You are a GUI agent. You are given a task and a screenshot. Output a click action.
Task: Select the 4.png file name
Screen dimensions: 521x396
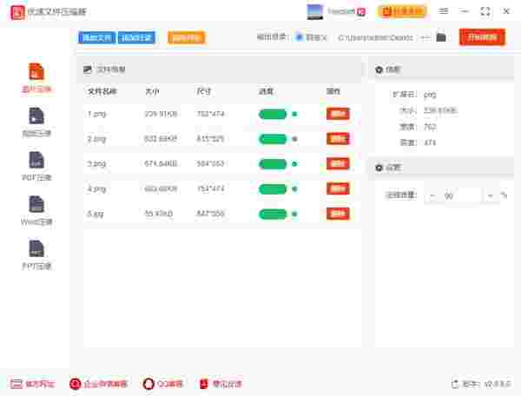(x=96, y=188)
